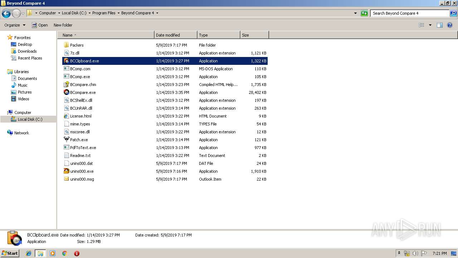The image size is (458, 258).
Task: Click the BComp.exe file icon
Action: pos(66,76)
